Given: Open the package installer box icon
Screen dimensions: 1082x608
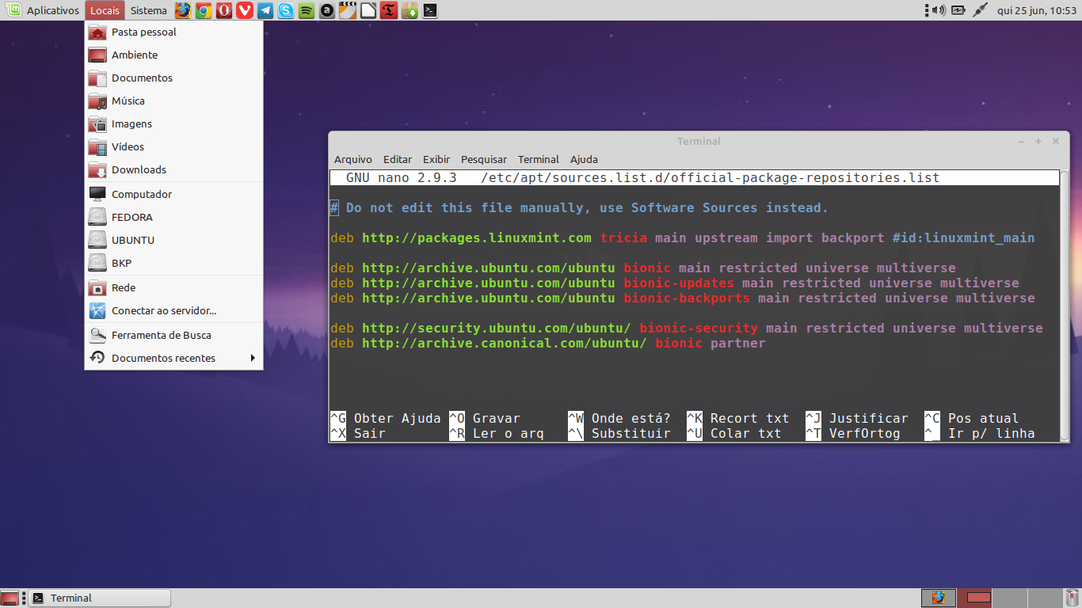Looking at the screenshot, I should pyautogui.click(x=410, y=10).
